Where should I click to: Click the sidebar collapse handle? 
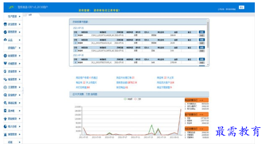click(23, 91)
